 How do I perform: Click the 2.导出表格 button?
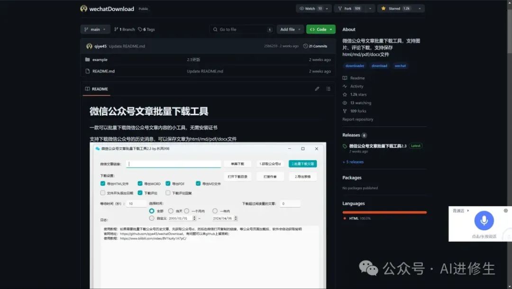(x=302, y=177)
